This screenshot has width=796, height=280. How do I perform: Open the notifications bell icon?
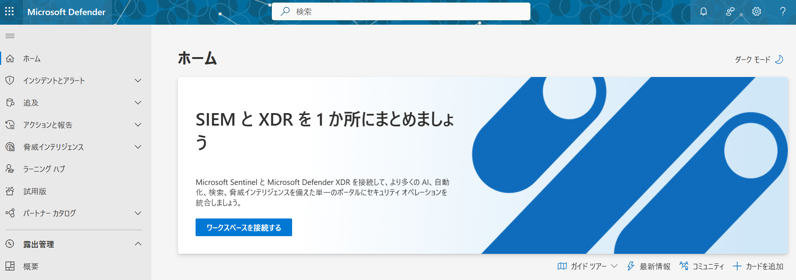point(704,12)
